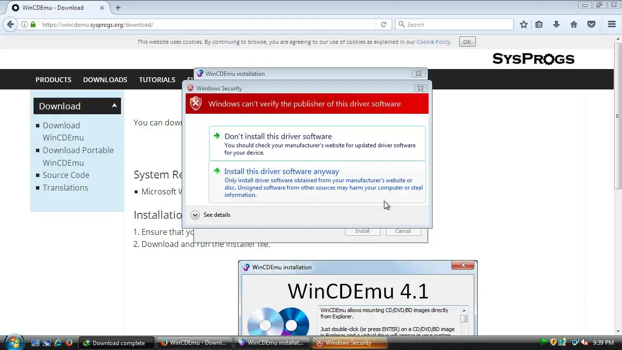Image resolution: width=622 pixels, height=350 pixels.
Task: Click Install button in WinCDEmu installer
Action: click(363, 231)
